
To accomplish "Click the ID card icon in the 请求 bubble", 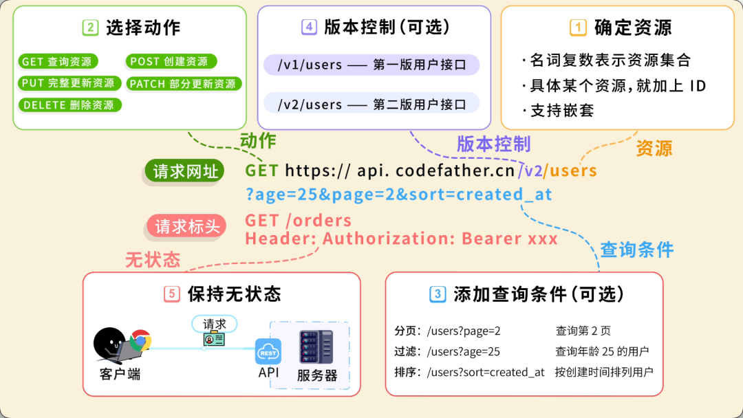I will 215,338.
